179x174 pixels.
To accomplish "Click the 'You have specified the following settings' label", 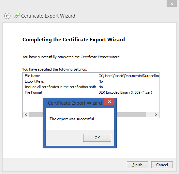I will tap(55, 69).
